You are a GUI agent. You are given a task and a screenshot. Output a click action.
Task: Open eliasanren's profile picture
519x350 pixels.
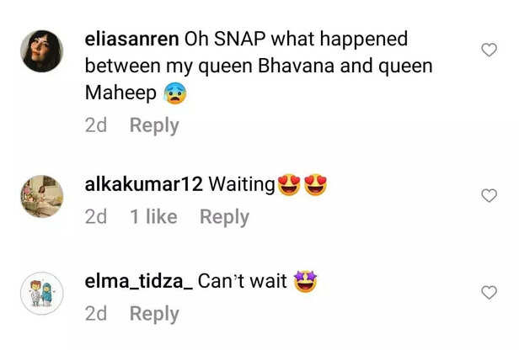(x=42, y=51)
